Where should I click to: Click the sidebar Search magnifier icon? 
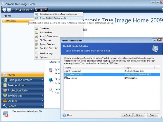coord(5,106)
